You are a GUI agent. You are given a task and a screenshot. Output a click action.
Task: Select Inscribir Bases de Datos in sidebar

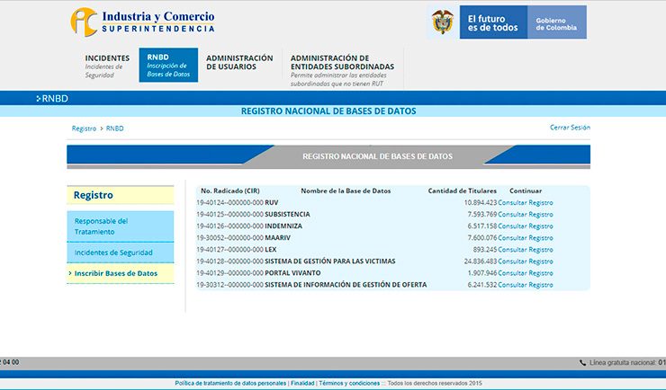(x=121, y=273)
